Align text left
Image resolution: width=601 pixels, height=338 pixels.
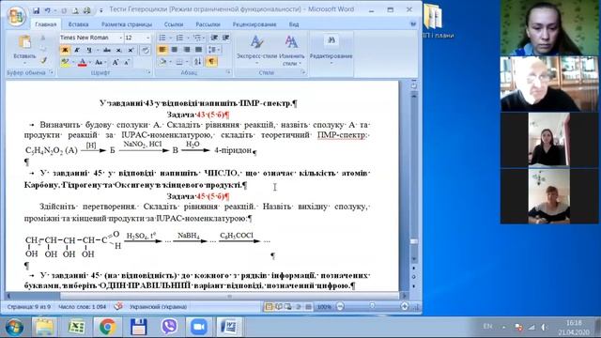tap(162, 50)
